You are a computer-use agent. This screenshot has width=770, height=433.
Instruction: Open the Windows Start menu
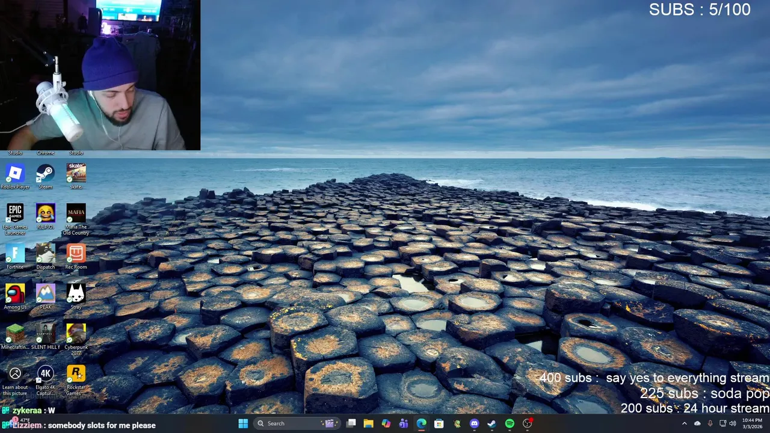(x=243, y=423)
